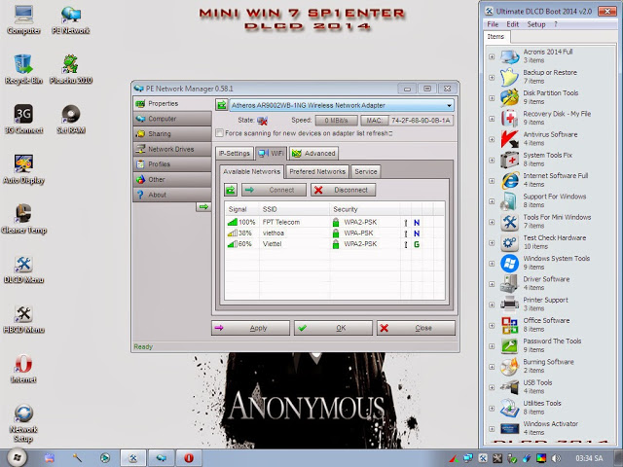Expand the Acronis 2014 Full group
This screenshot has height=467, width=623.
pos(492,56)
